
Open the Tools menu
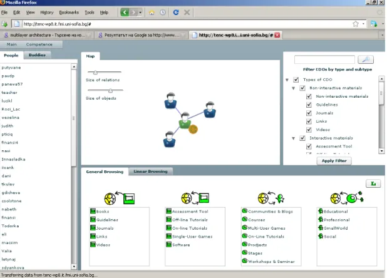(x=90, y=13)
